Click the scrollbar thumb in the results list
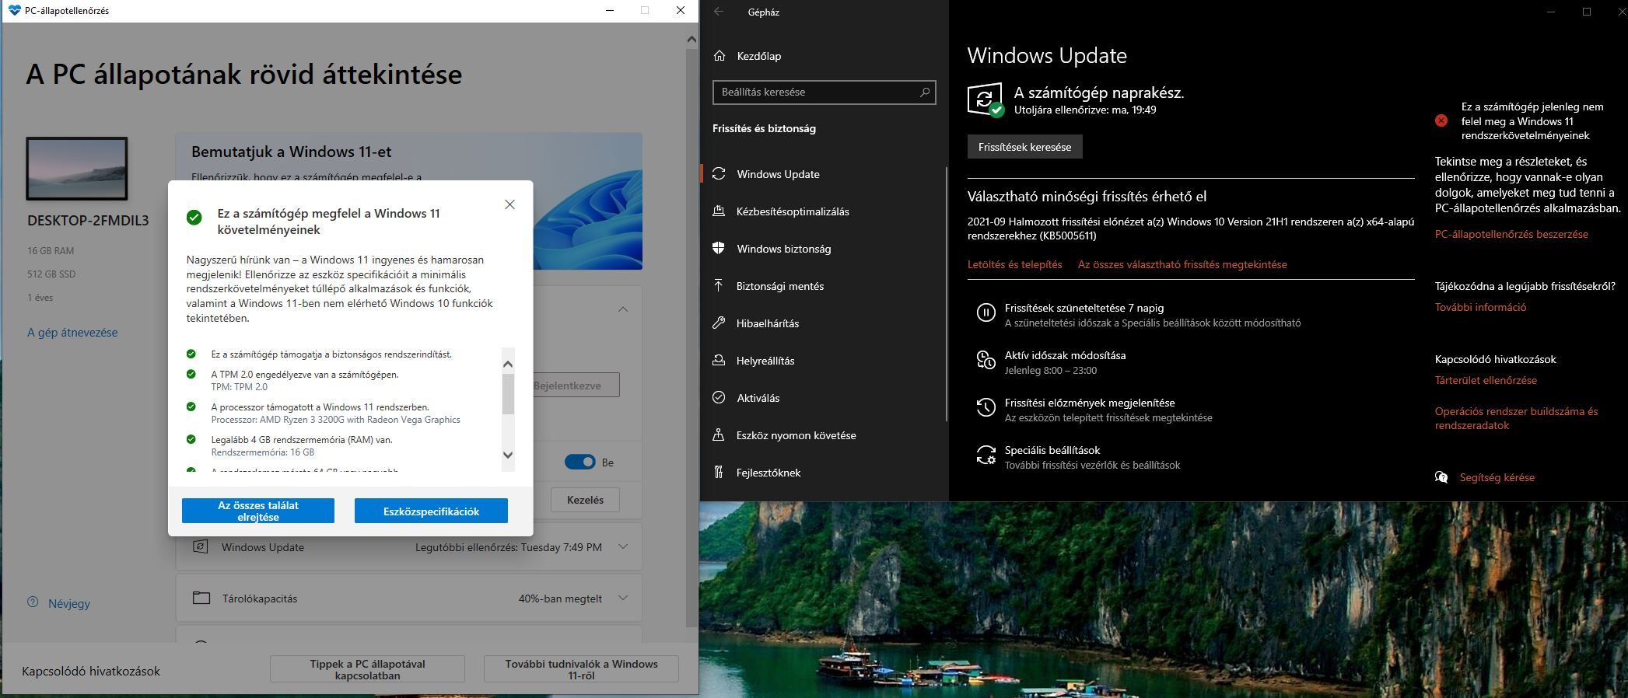The width and height of the screenshot is (1628, 698). (508, 394)
